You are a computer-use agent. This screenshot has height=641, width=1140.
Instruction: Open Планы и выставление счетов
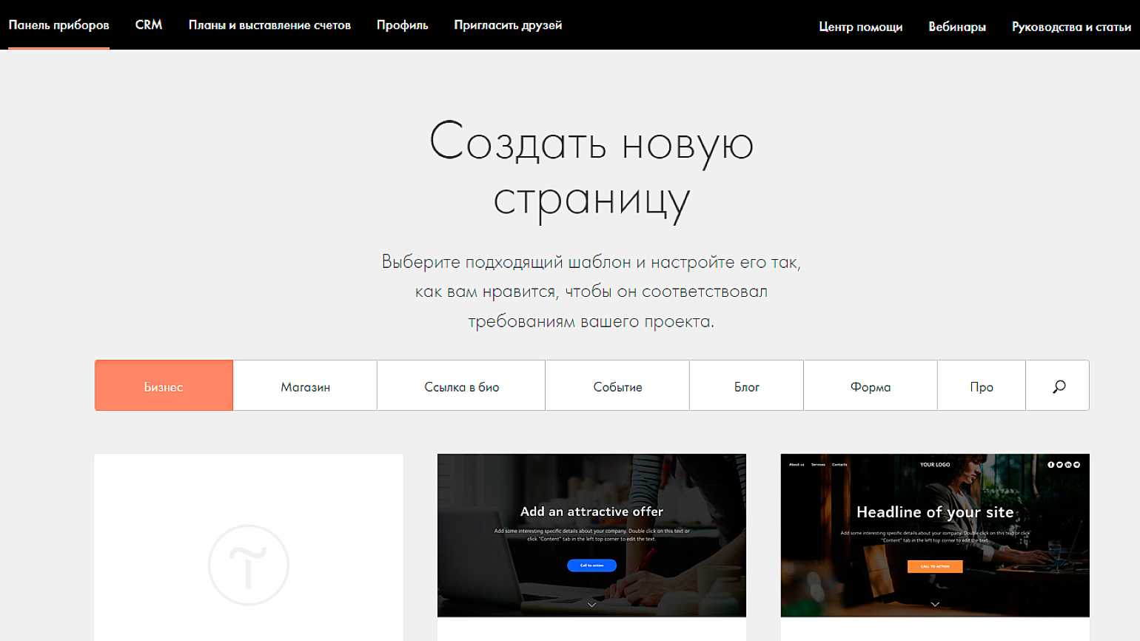click(x=269, y=25)
